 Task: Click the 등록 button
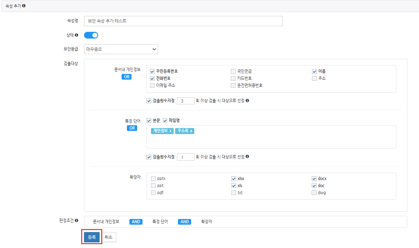click(92, 237)
